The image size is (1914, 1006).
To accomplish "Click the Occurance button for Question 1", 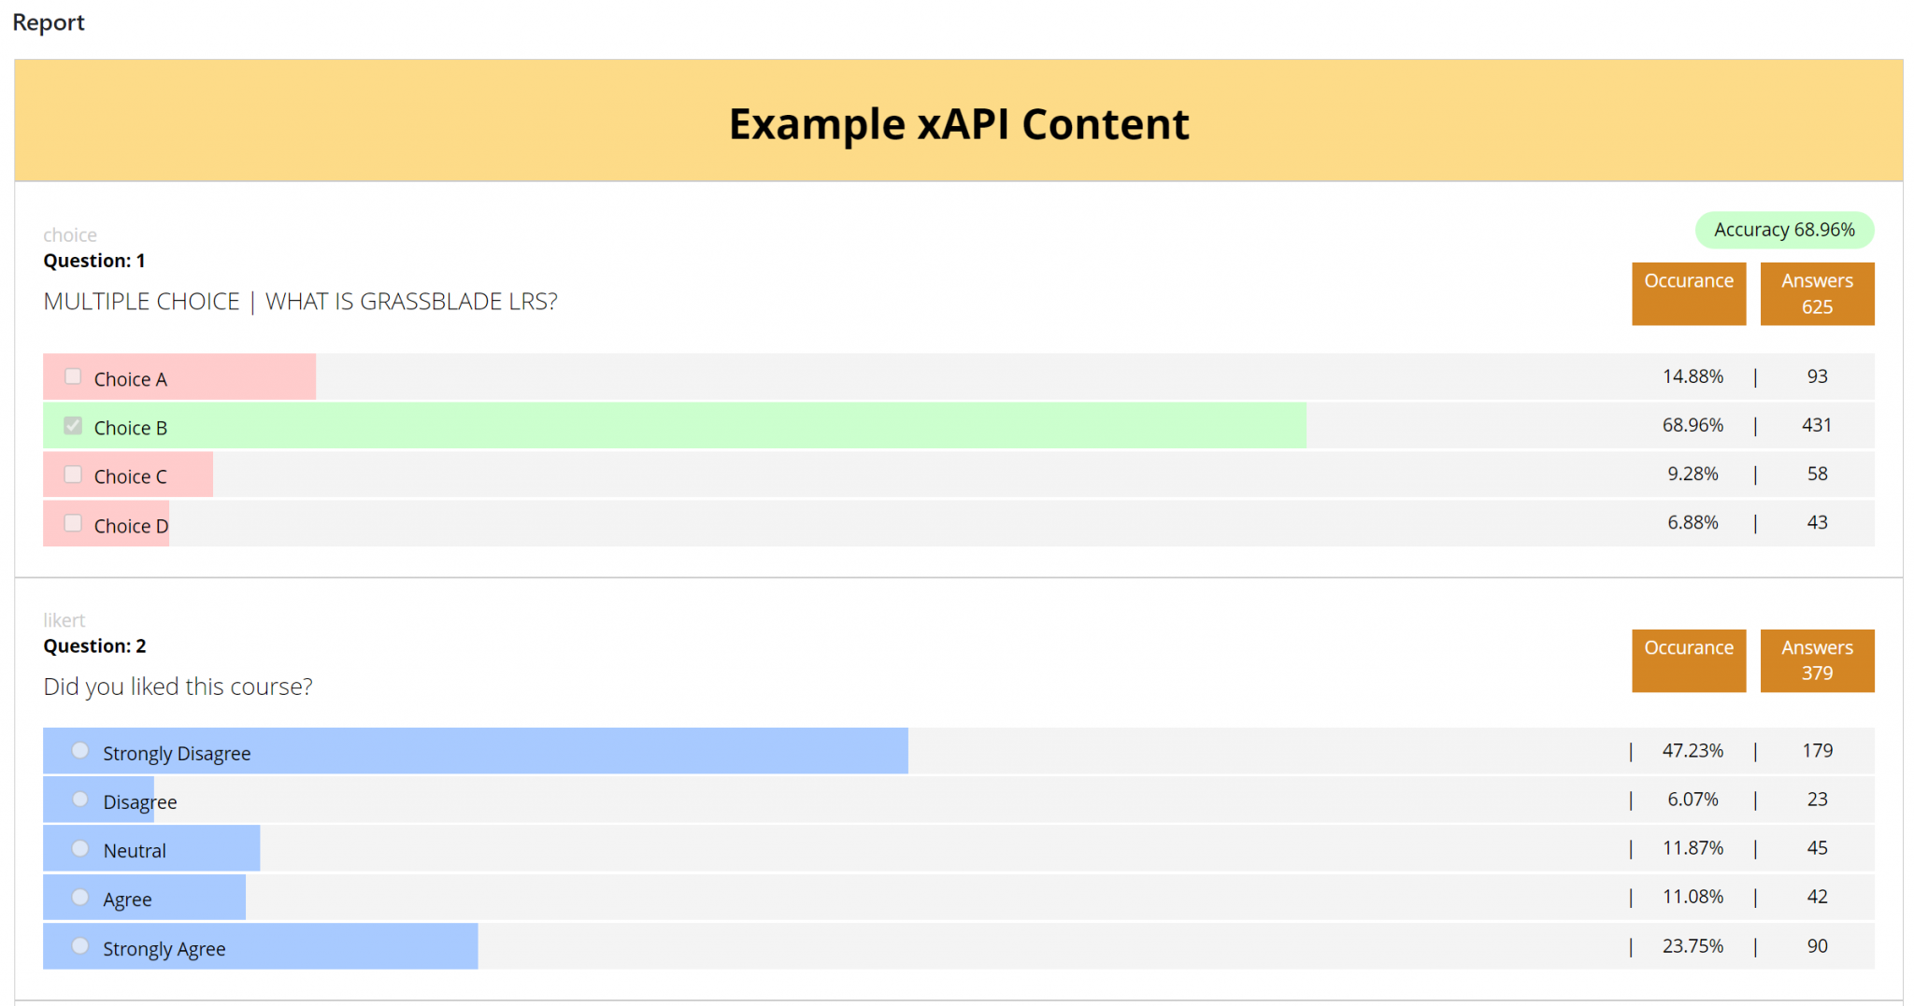I will 1688,293.
